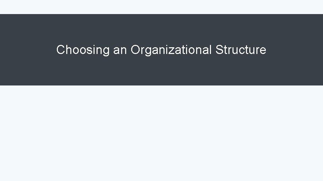Click the word "an" in the title
The width and height of the screenshot is (323, 181).
(120, 51)
